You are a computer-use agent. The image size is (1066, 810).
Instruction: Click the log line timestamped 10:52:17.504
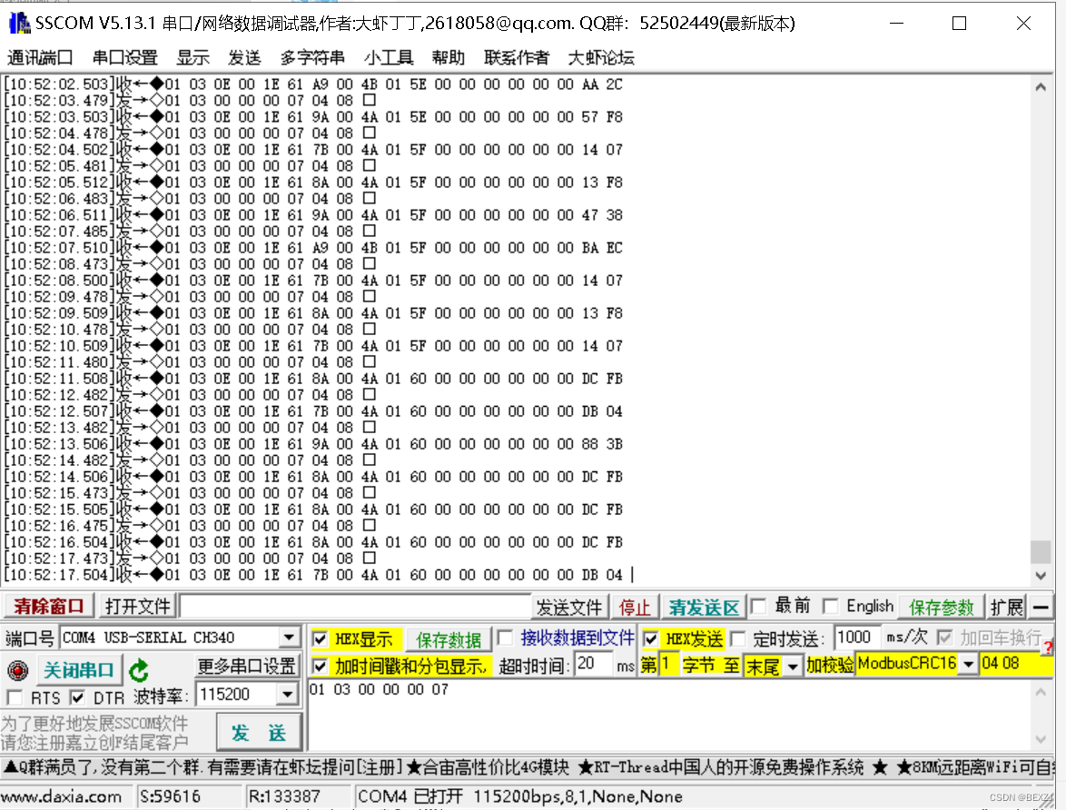314,576
